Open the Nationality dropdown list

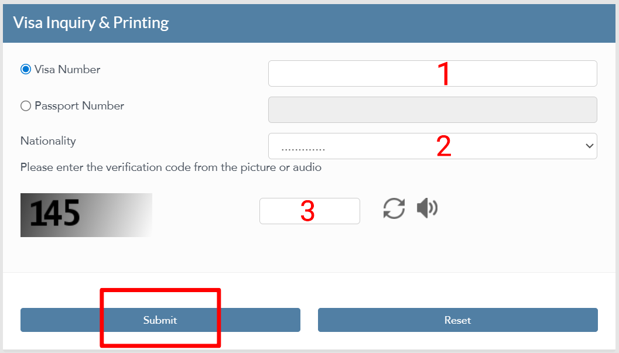(x=432, y=146)
